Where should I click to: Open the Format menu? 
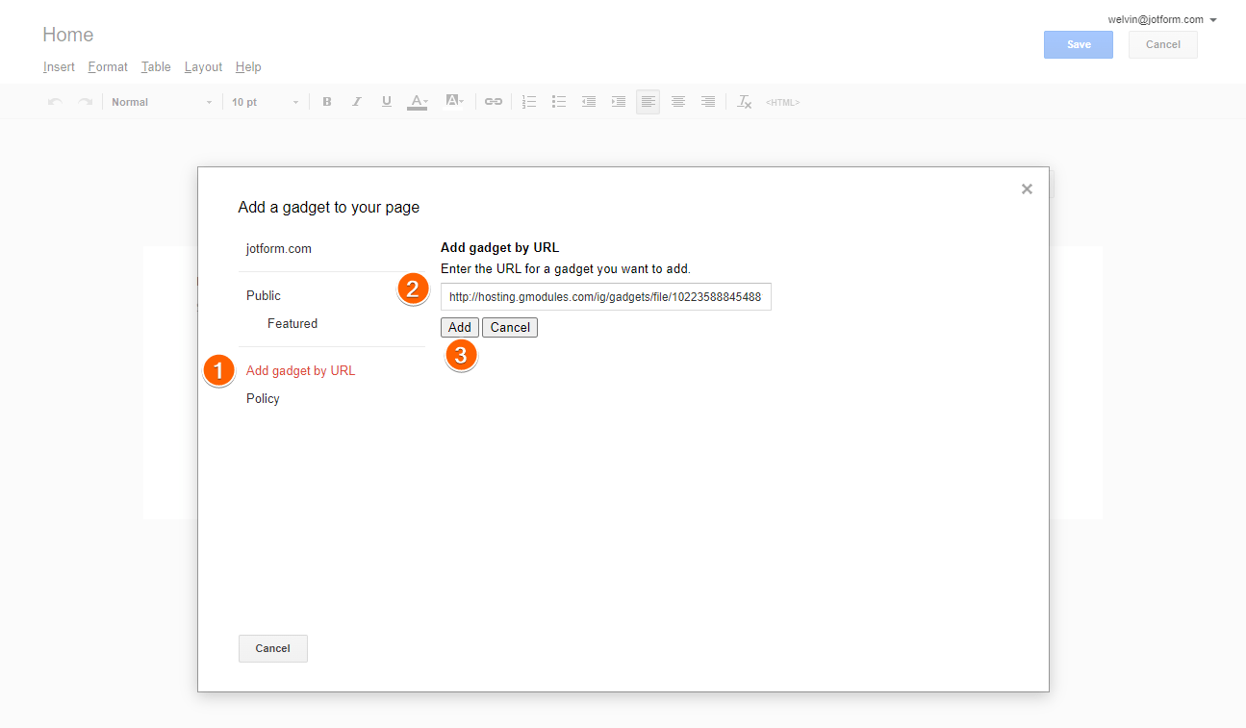(108, 67)
